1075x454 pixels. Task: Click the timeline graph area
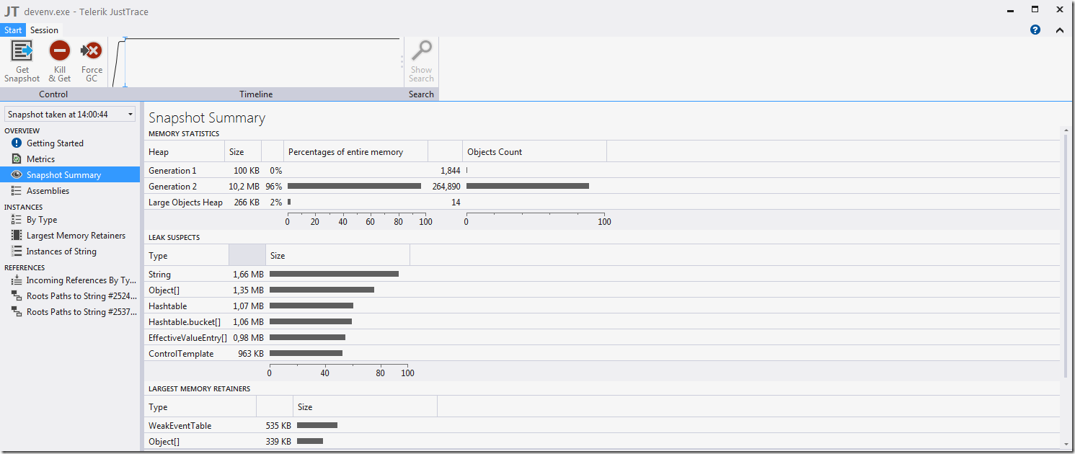[x=255, y=62]
